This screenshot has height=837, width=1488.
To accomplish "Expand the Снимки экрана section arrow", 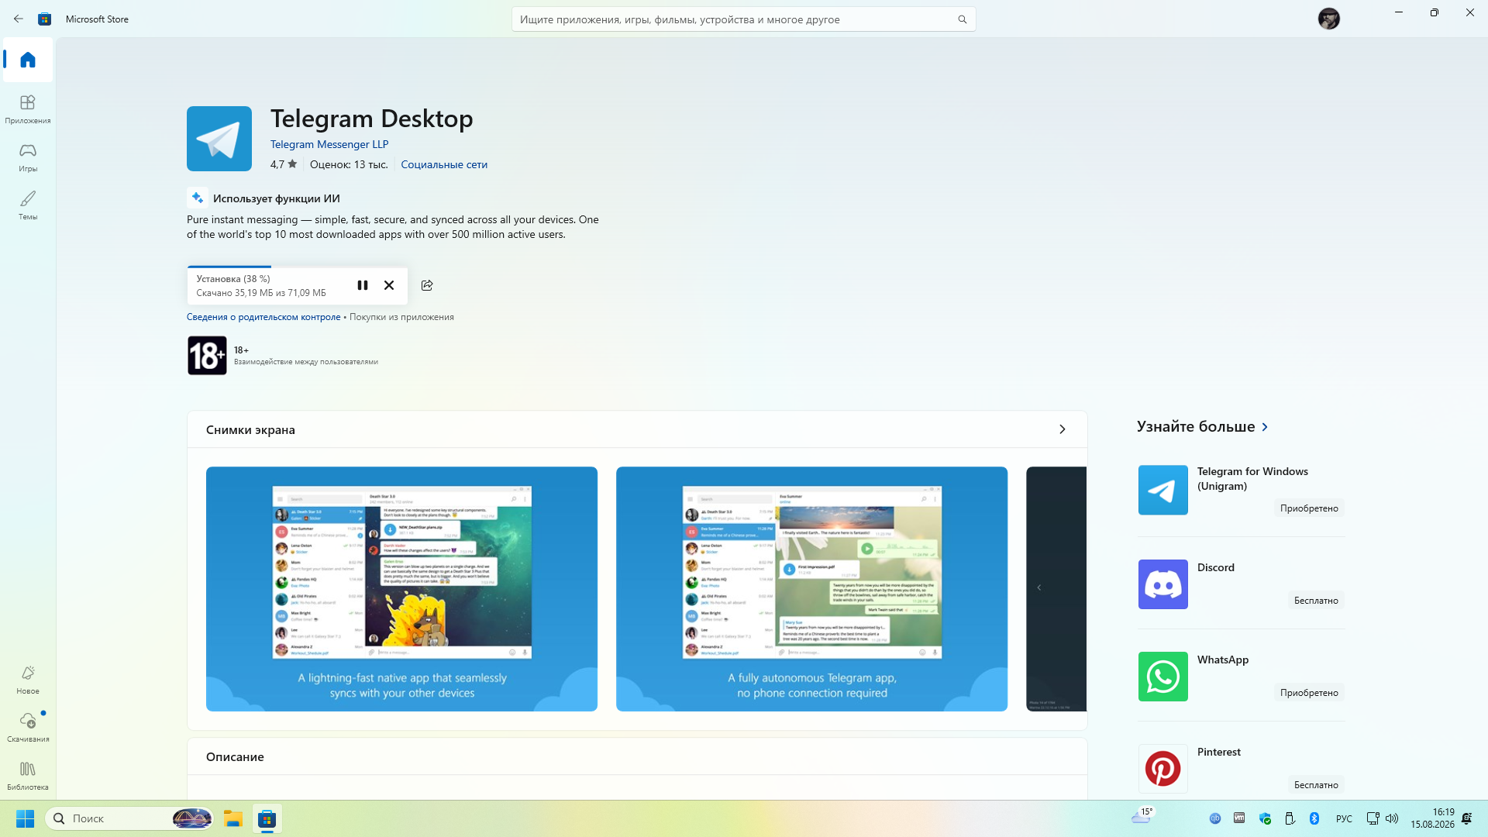I will click(x=1063, y=429).
